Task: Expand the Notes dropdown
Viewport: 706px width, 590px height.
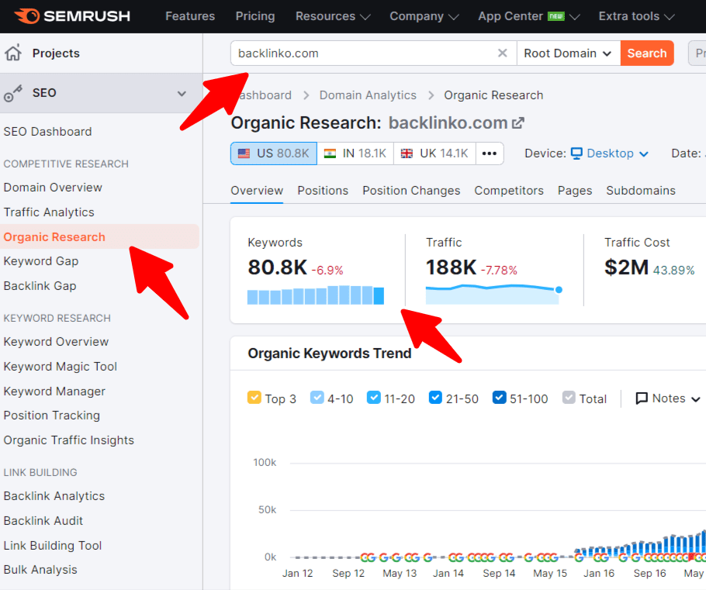Action: click(667, 398)
